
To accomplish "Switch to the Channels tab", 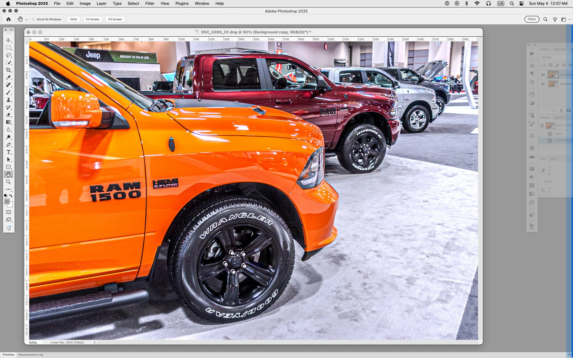I will [559, 49].
